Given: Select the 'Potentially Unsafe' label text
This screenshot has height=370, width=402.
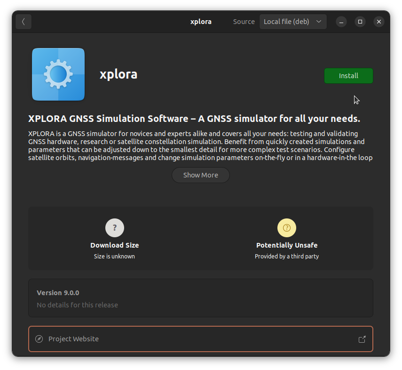Looking at the screenshot, I should click(x=287, y=245).
